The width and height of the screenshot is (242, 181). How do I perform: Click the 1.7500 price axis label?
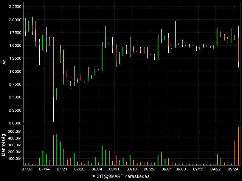[x=15, y=33]
